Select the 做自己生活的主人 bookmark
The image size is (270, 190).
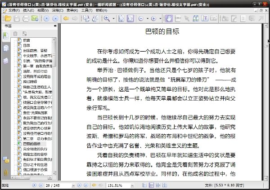coord(37,87)
